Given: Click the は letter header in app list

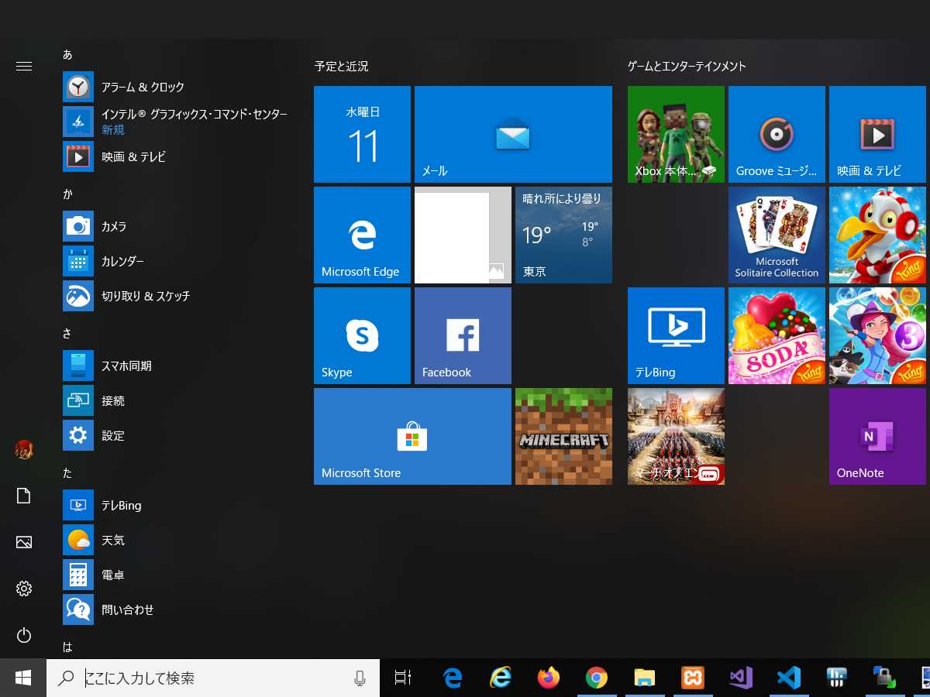Looking at the screenshot, I should click(x=67, y=647).
